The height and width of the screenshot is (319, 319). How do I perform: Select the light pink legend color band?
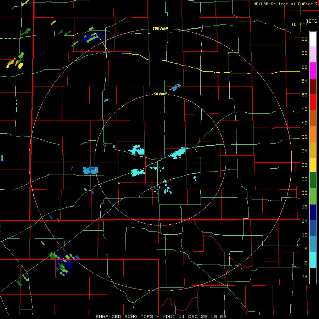coord(313,54)
